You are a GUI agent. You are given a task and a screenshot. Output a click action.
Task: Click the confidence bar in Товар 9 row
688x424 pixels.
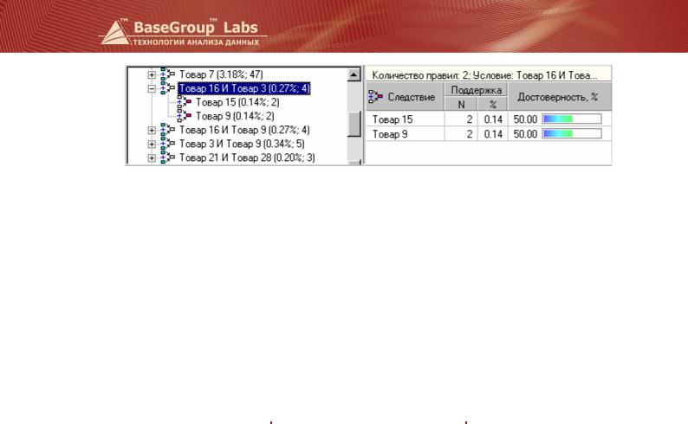coord(572,133)
